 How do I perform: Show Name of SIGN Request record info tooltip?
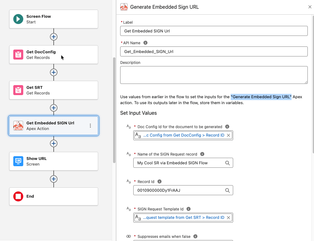coord(202,154)
